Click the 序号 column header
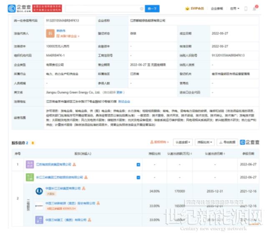 point(18,154)
